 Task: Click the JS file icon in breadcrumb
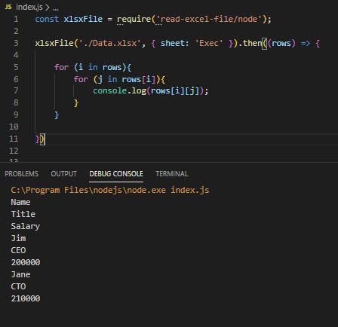pyautogui.click(x=8, y=7)
